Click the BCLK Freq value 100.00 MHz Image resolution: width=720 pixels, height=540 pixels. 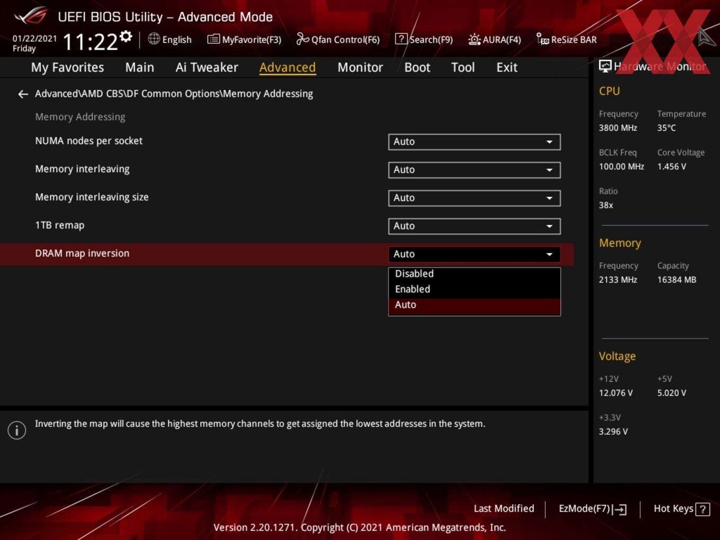click(622, 166)
